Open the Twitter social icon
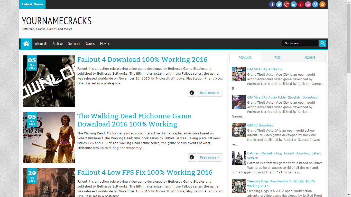 (279, 4)
